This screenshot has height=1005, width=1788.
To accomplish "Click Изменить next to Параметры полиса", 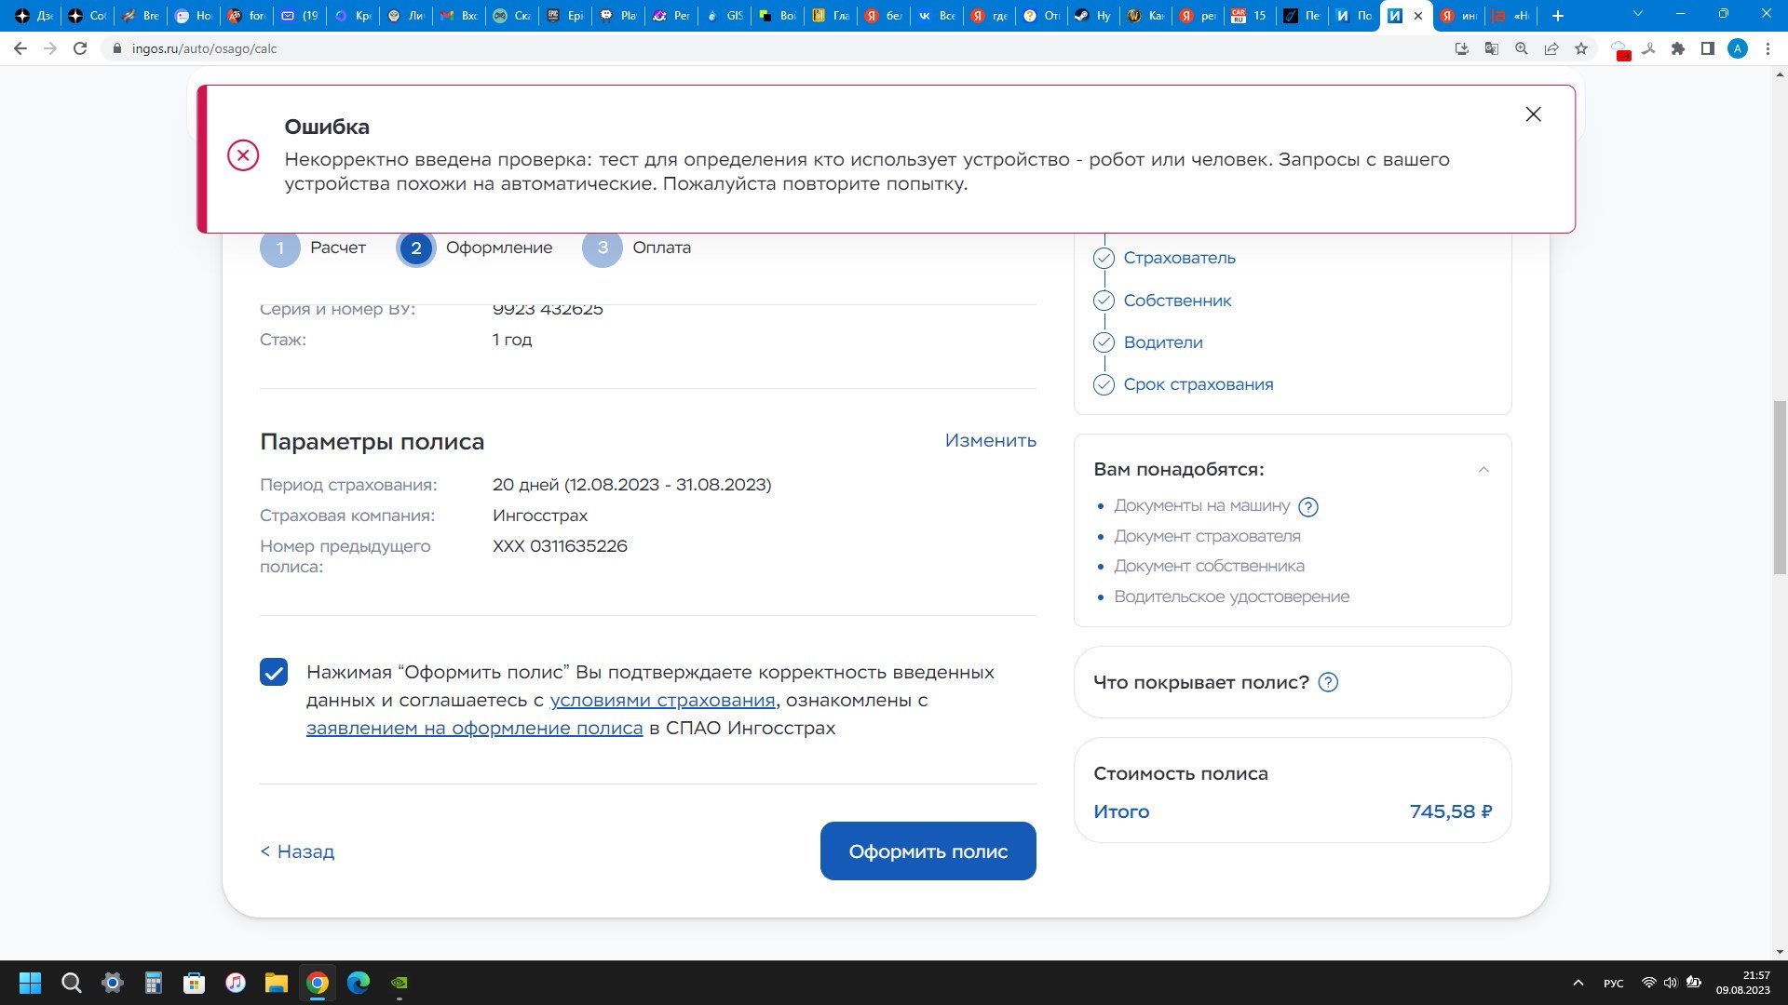I will click(990, 440).
